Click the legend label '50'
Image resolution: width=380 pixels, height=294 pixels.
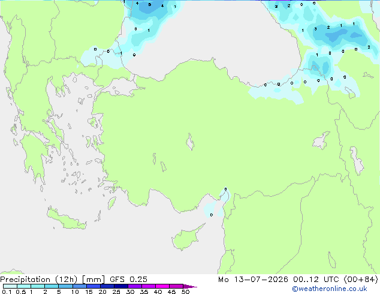tap(185, 292)
